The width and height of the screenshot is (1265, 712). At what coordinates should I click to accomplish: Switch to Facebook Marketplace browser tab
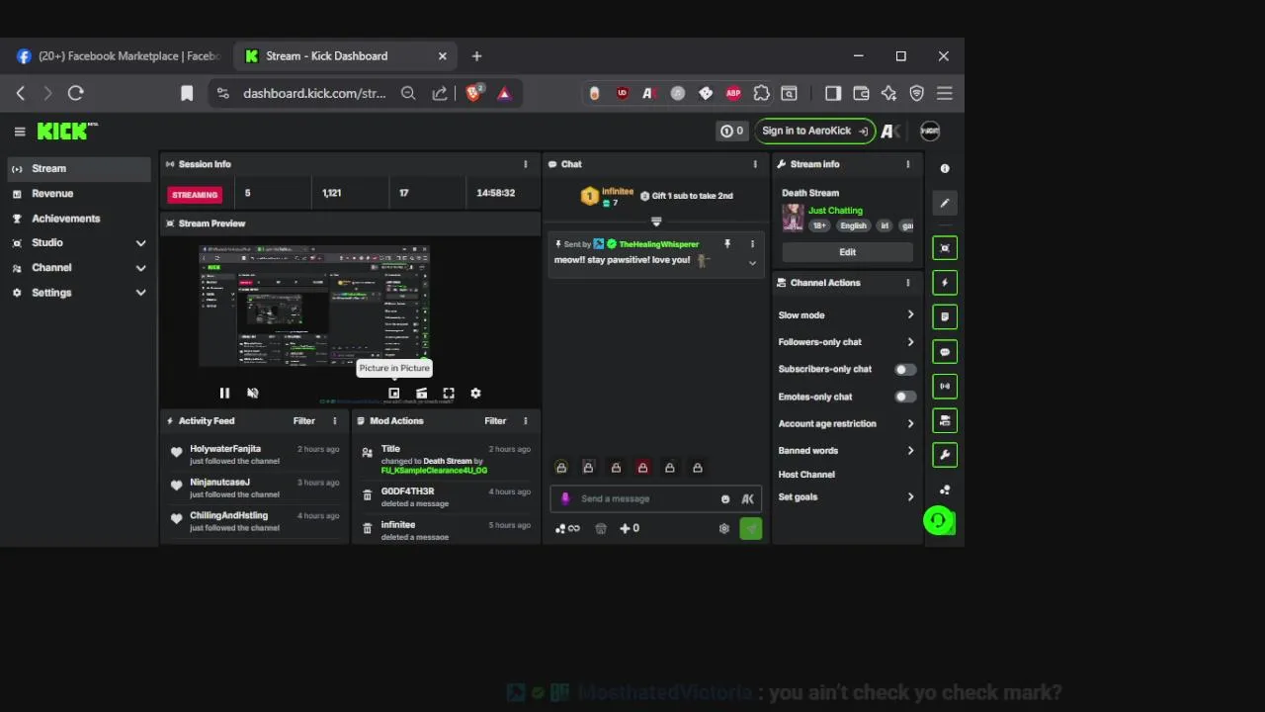(119, 56)
